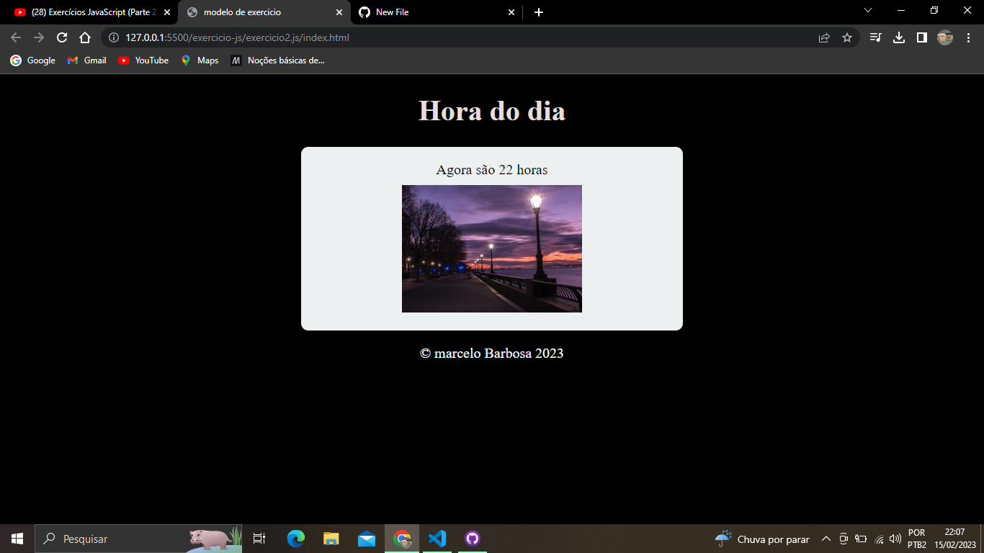The height and width of the screenshot is (553, 984).
Task: Click the sunset promenade photo
Action: [x=492, y=248]
